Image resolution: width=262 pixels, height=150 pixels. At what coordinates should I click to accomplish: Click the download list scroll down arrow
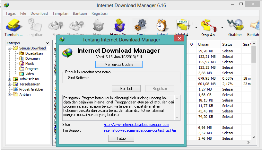[x=254, y=137]
